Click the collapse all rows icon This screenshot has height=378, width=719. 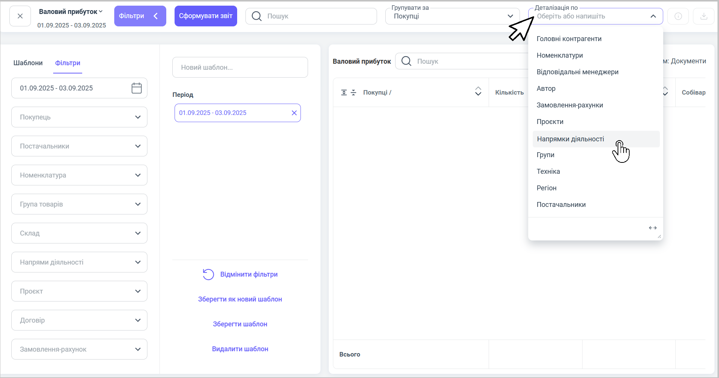353,93
